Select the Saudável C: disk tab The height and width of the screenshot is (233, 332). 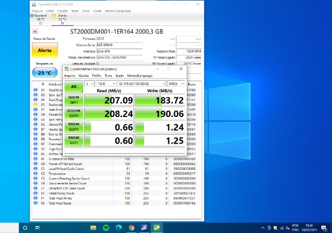coord(39,19)
